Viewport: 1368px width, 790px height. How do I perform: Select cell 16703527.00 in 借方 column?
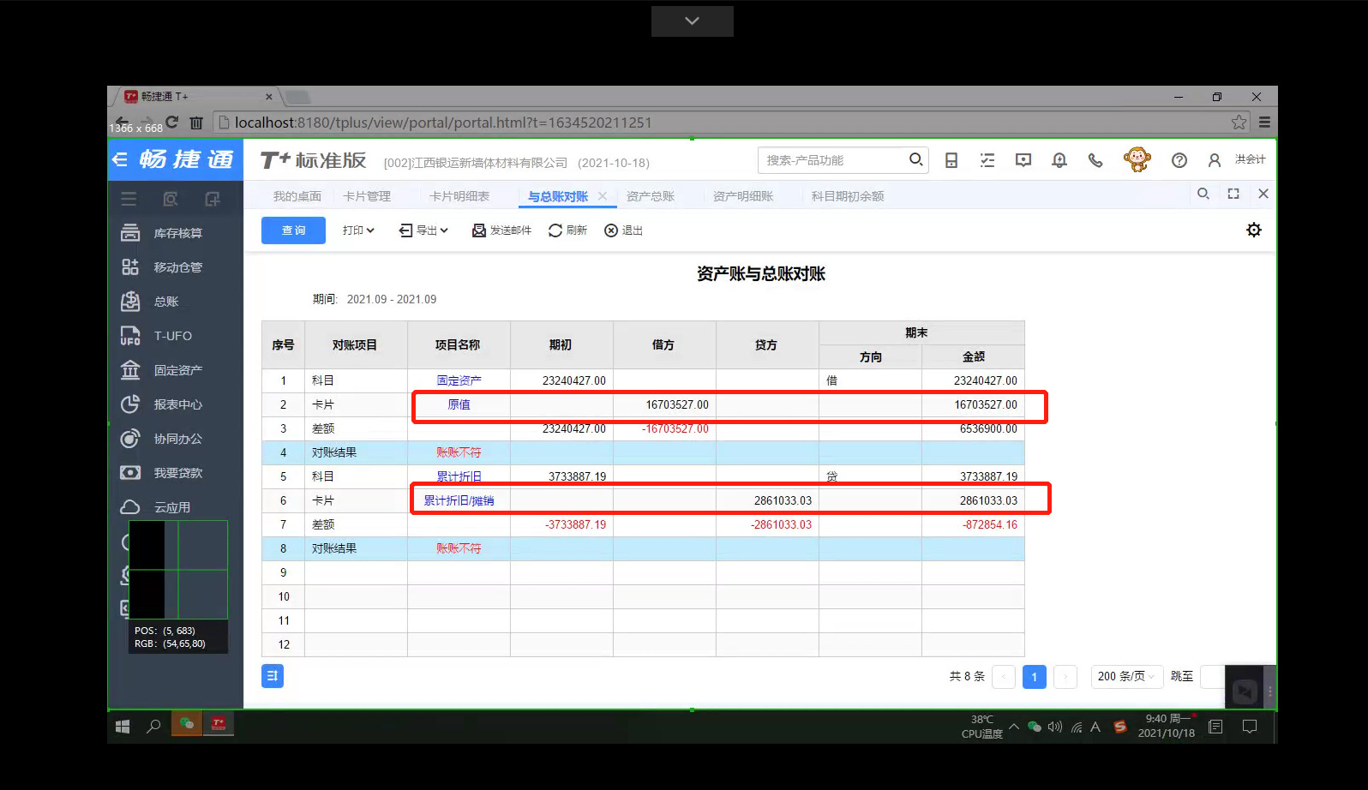(664, 404)
